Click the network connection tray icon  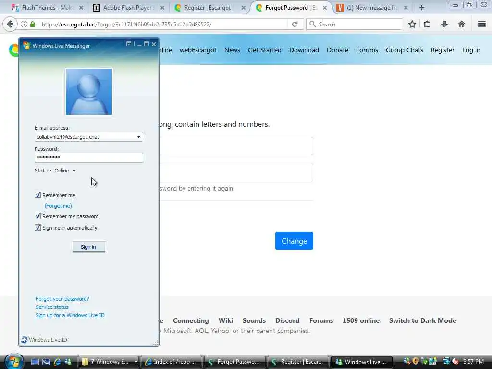click(x=446, y=361)
